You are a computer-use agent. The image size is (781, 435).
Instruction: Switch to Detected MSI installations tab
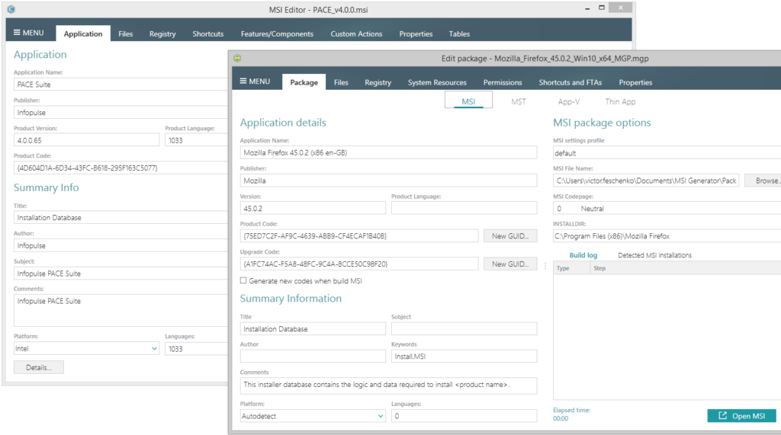(x=654, y=255)
